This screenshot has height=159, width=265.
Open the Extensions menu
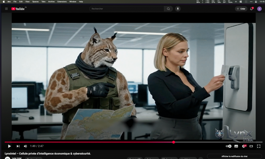(x=62, y=1)
